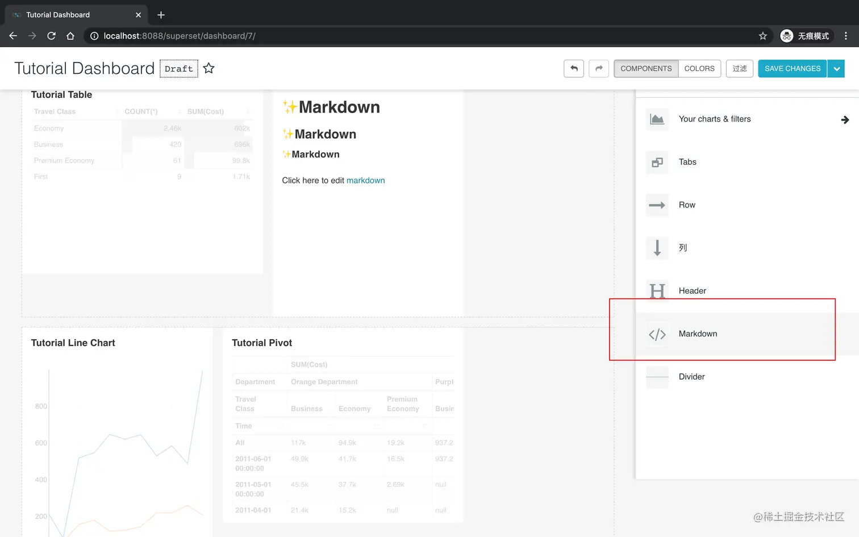Click the First row in Tutorial Table
The width and height of the screenshot is (859, 537).
coord(142,177)
